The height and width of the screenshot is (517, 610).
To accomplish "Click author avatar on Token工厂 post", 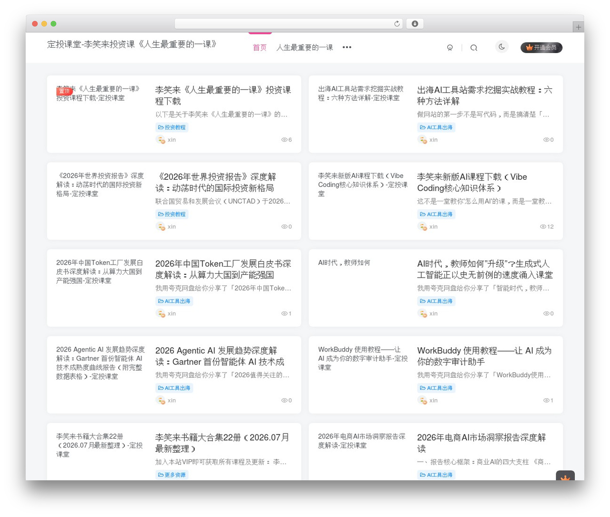I will [x=161, y=313].
